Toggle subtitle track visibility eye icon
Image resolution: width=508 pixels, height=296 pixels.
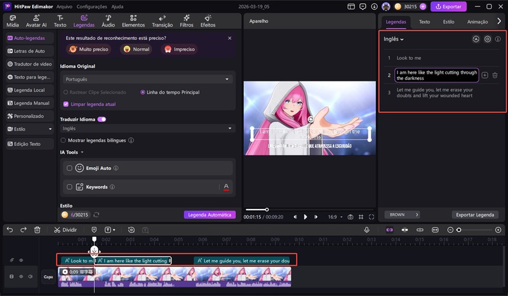21,260
